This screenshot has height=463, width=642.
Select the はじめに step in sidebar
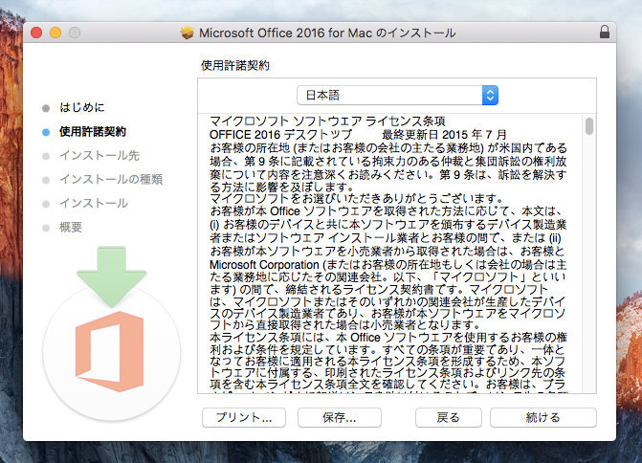[82, 108]
